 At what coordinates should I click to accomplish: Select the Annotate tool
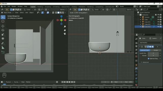coord(3,43)
